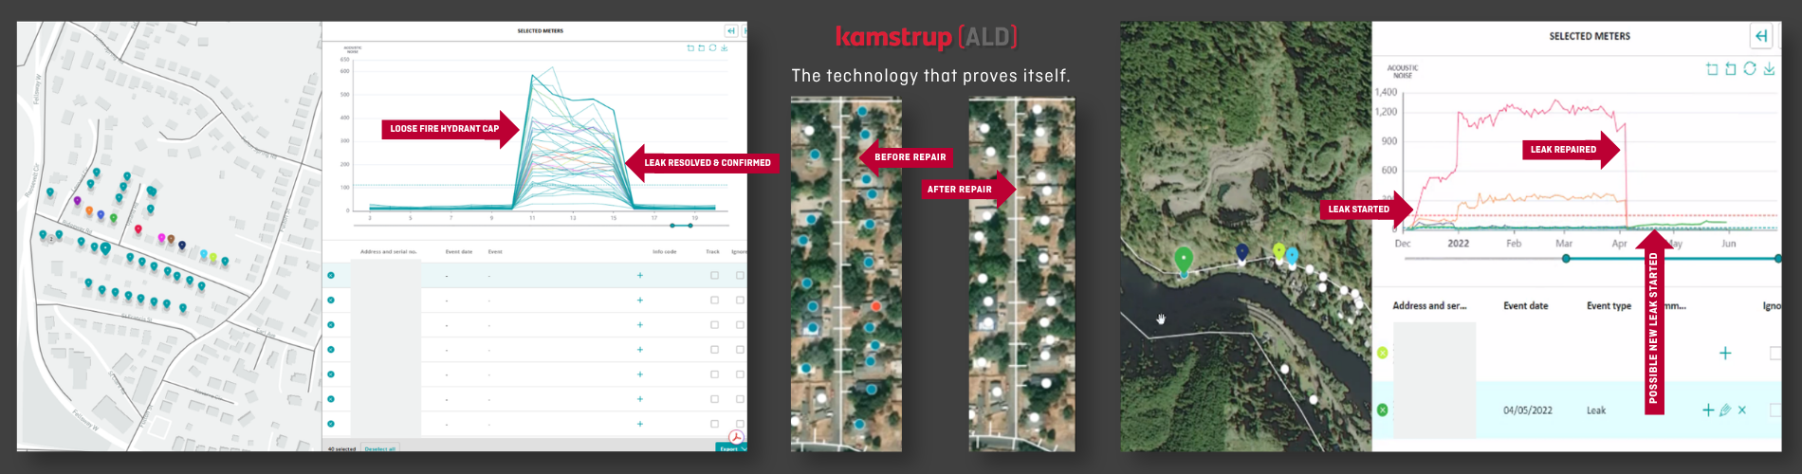Collapse the left Selected Meters panel arrow icon
1802x474 pixels.
tap(731, 30)
